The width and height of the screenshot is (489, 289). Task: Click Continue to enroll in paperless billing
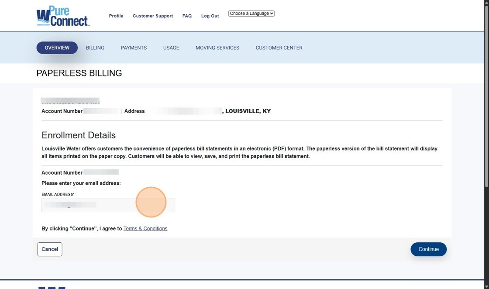click(428, 249)
